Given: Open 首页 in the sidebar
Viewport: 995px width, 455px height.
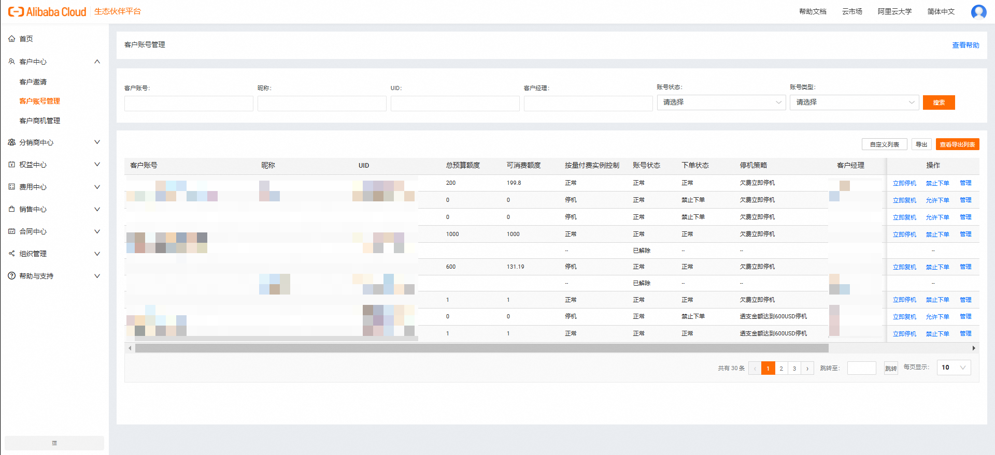Looking at the screenshot, I should click(x=26, y=39).
